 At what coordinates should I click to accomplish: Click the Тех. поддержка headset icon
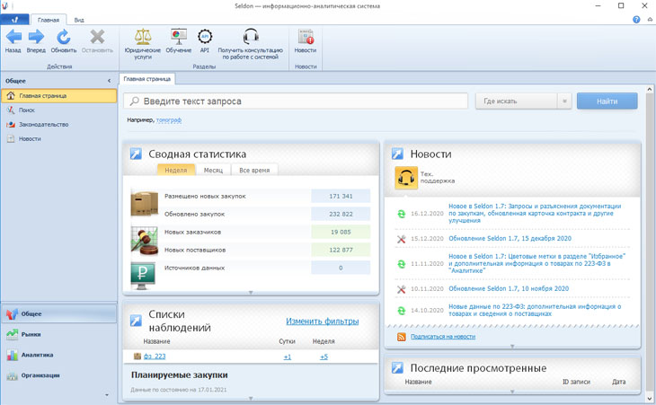pos(406,179)
